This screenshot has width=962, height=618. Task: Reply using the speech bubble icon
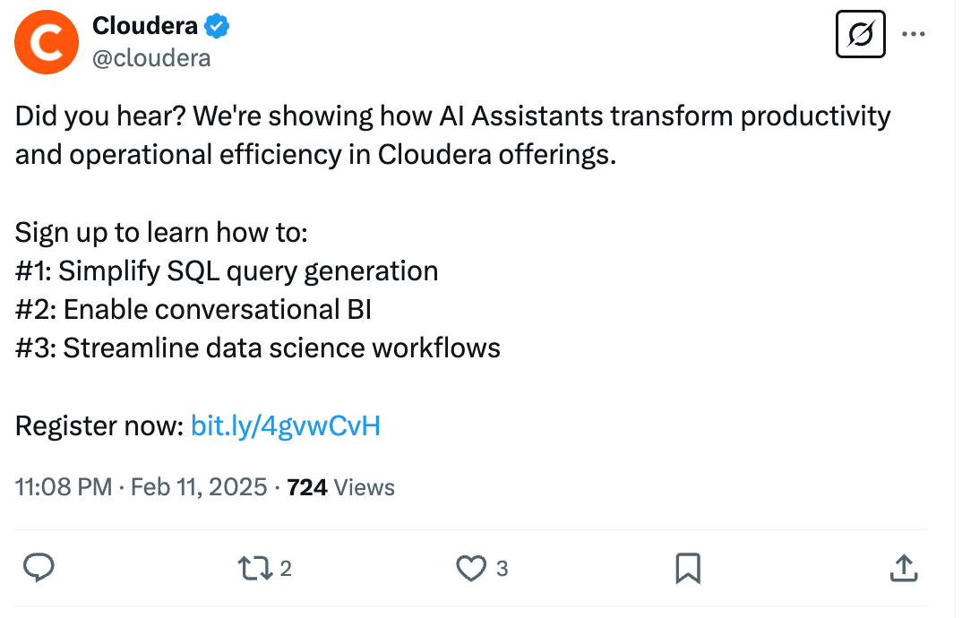click(x=39, y=568)
